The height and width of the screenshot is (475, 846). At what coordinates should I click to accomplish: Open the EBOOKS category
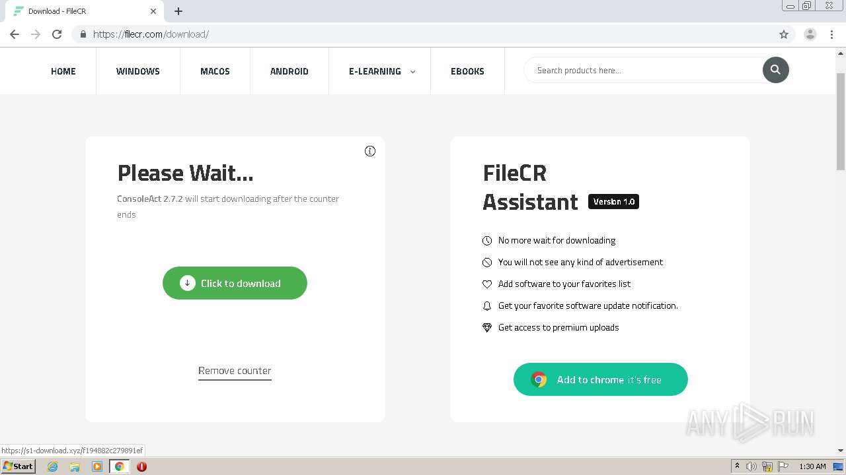[467, 71]
